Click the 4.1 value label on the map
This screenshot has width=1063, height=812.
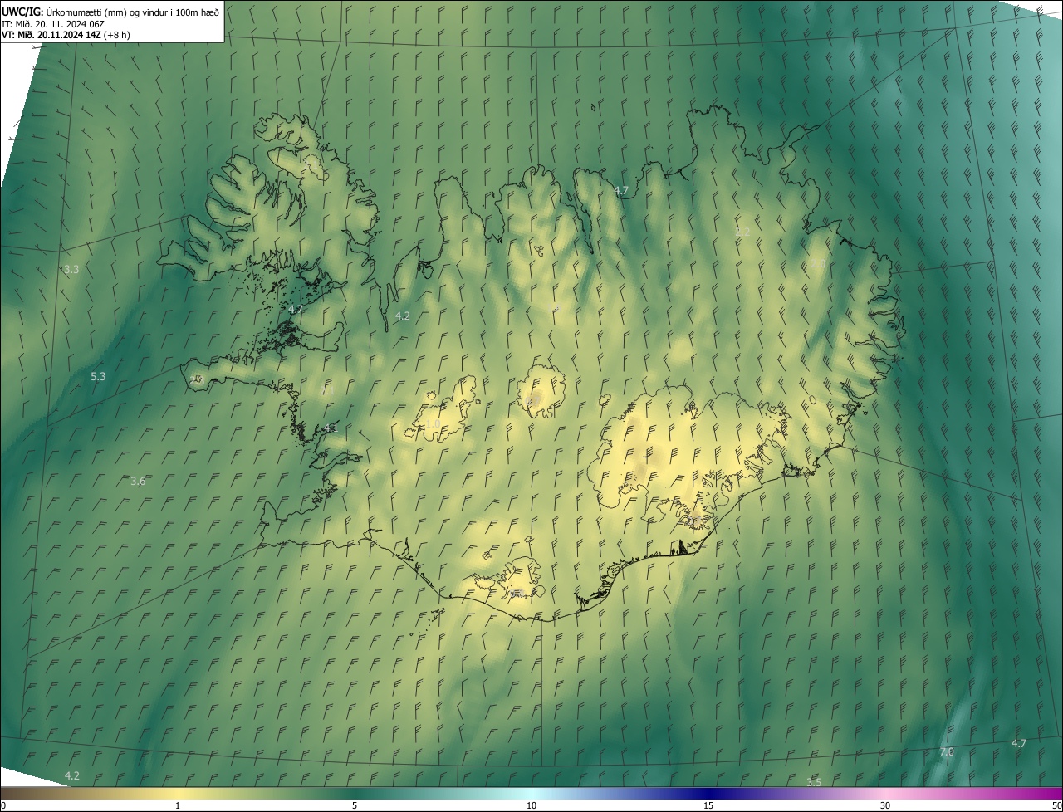(331, 428)
